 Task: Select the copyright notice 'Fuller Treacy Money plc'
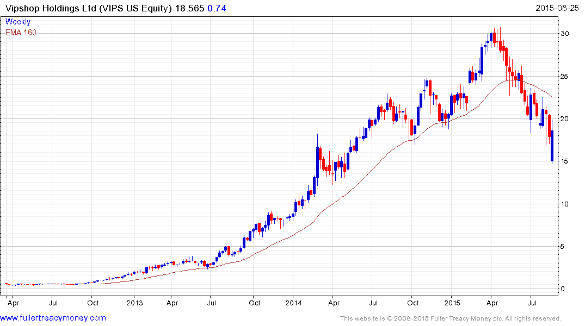(466, 318)
